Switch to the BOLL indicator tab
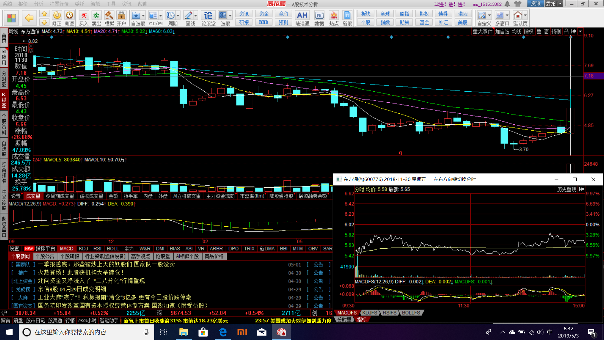This screenshot has height=340, width=604. pyautogui.click(x=113, y=249)
